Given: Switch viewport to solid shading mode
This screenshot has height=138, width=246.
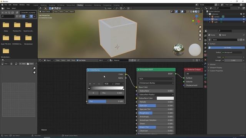Looking at the screenshot, I should [x=193, y=11].
